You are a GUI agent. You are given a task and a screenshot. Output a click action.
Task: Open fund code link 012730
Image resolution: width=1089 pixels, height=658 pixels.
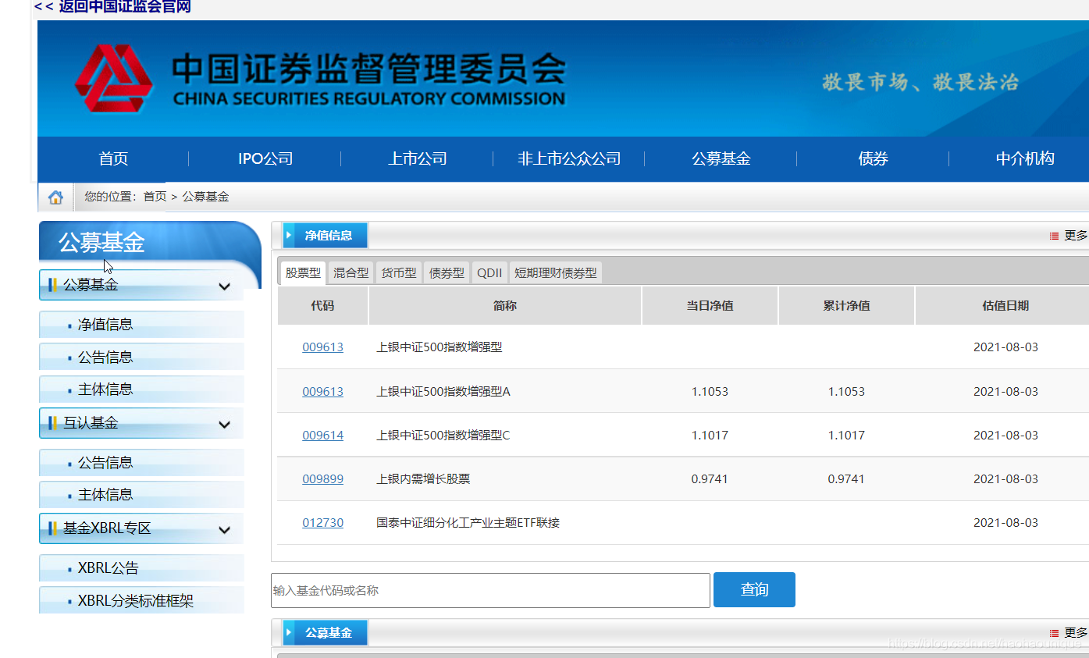pos(322,523)
